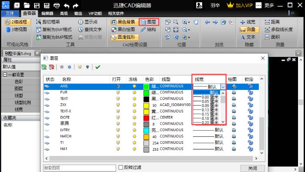Click the horizontal scrollbar in layer list
305x172 pixels.
(152, 159)
